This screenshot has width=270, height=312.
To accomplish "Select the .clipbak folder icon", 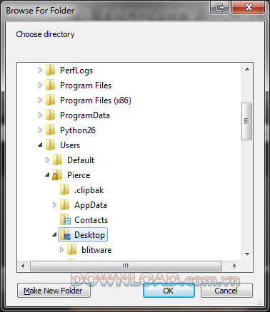I will pos(65,190).
